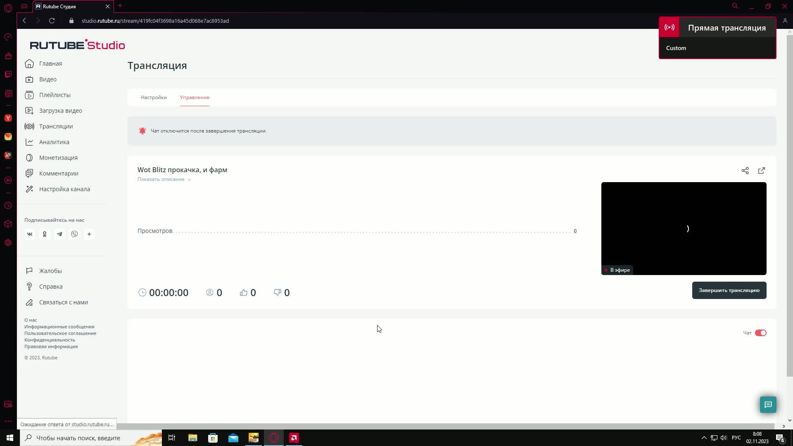The image size is (793, 446).
Task: Open Аналитика in the sidebar
Action: (54, 142)
